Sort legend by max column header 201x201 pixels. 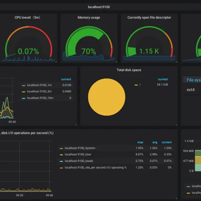tap(140, 142)
